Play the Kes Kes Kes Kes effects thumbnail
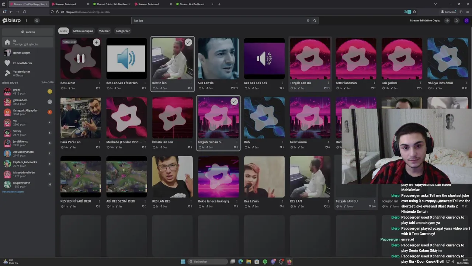The image size is (472, 266). point(264,58)
